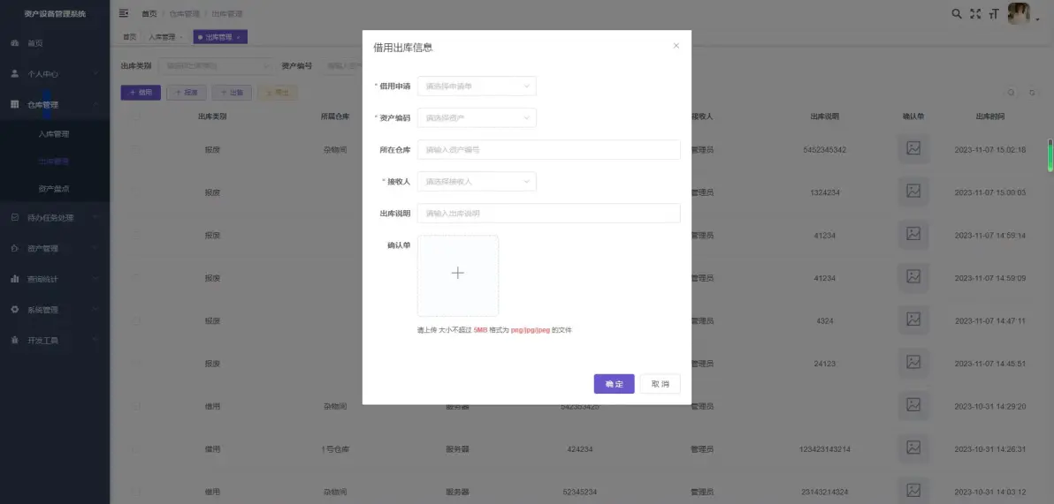Close the 出库管理 tab via its x
Image resolution: width=1054 pixels, height=504 pixels.
pyautogui.click(x=239, y=38)
